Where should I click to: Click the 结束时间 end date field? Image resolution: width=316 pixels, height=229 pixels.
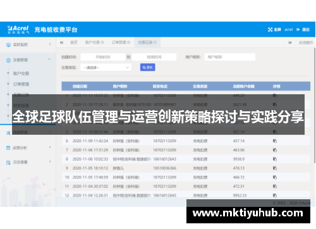coord(154,57)
